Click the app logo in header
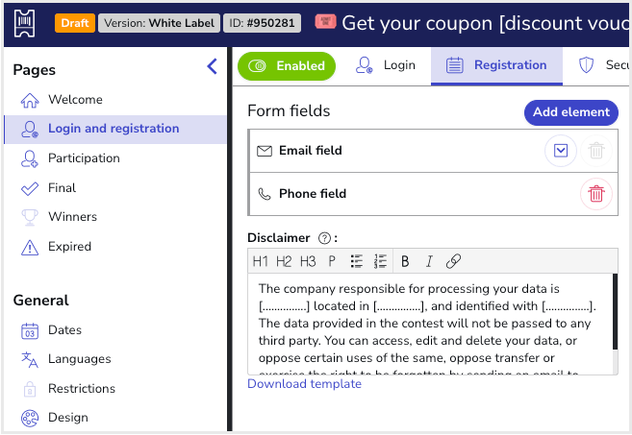This screenshot has width=632, height=435. (24, 23)
